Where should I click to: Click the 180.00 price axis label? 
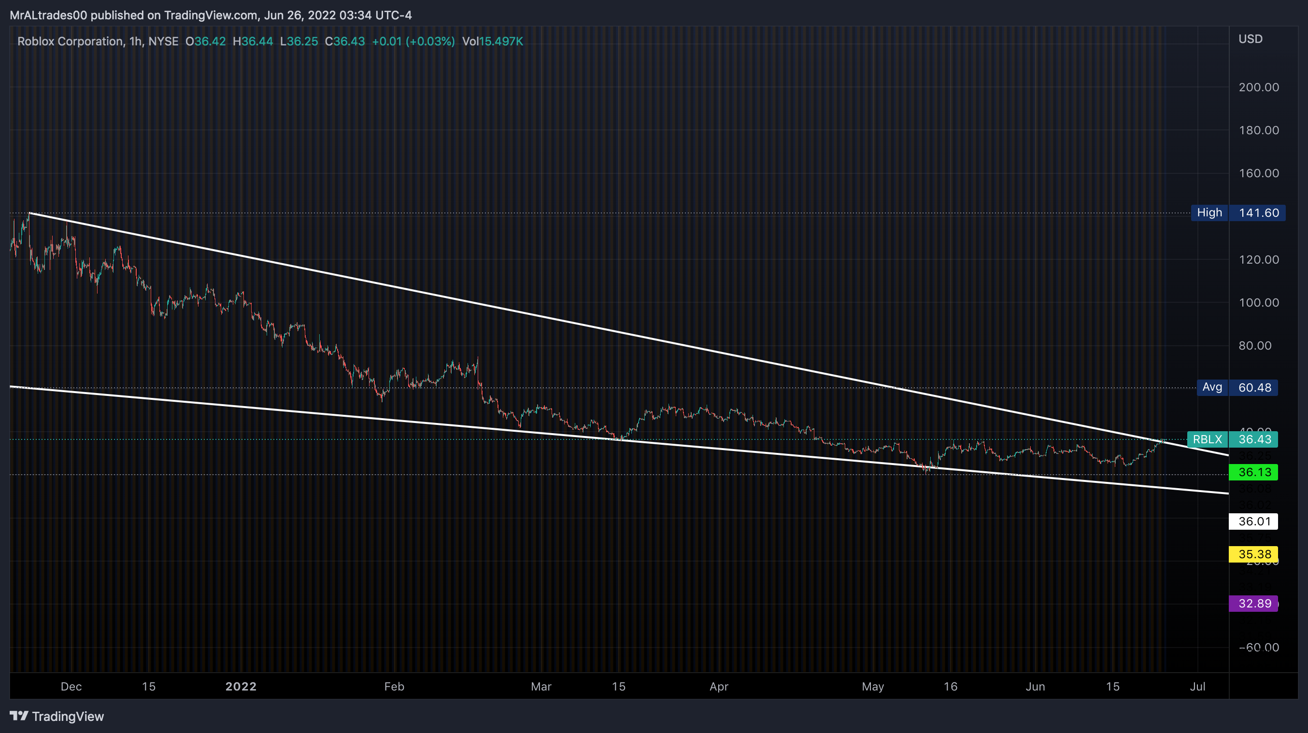point(1259,130)
